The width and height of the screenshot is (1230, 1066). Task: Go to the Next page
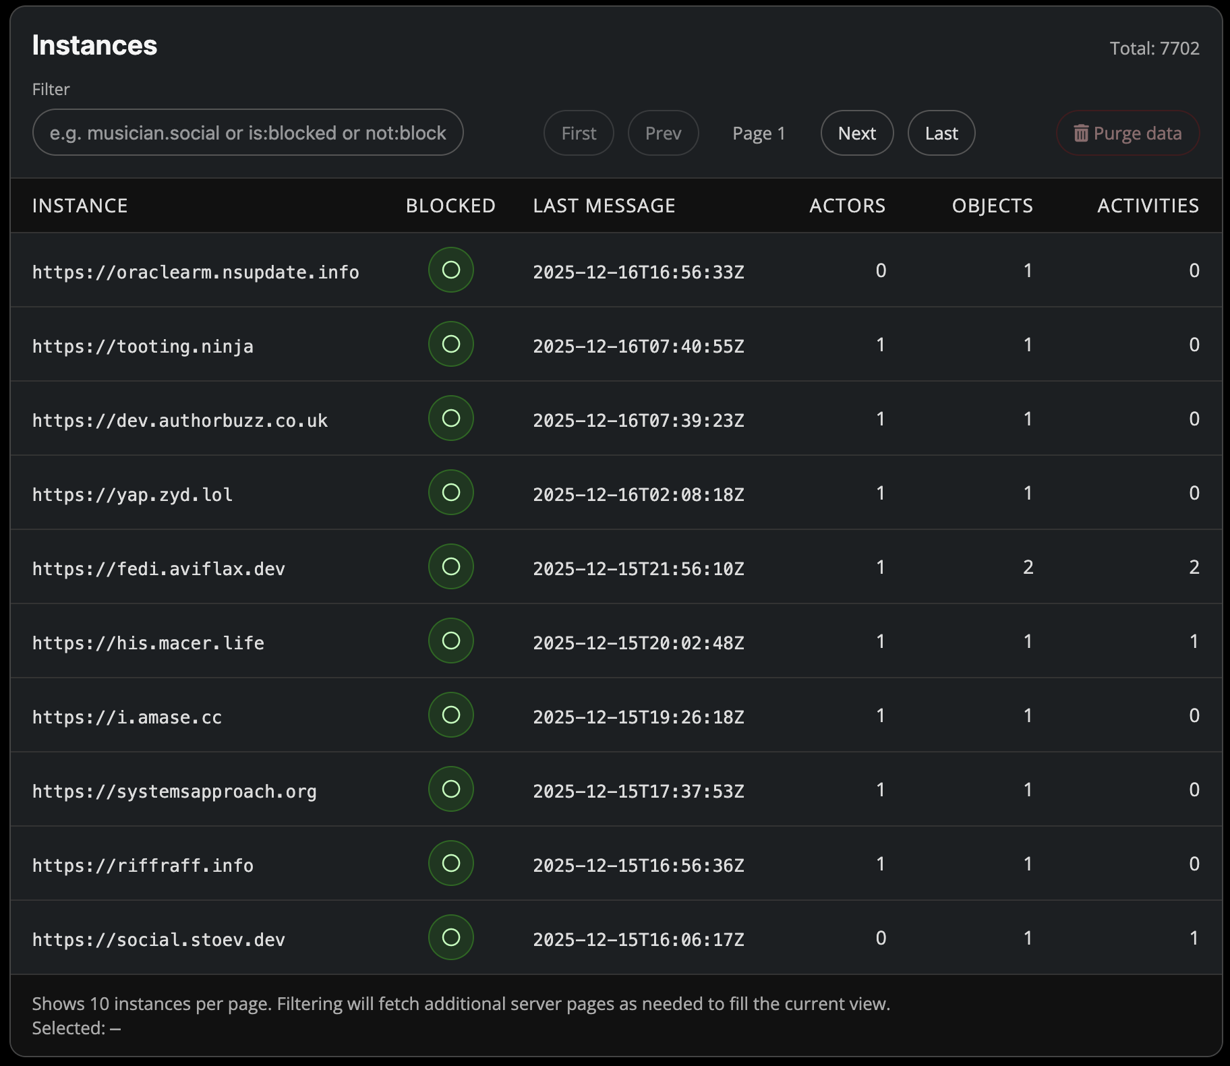coord(856,133)
